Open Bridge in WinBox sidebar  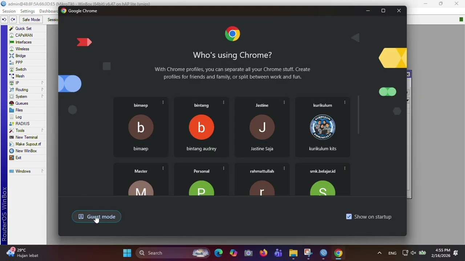click(x=20, y=56)
